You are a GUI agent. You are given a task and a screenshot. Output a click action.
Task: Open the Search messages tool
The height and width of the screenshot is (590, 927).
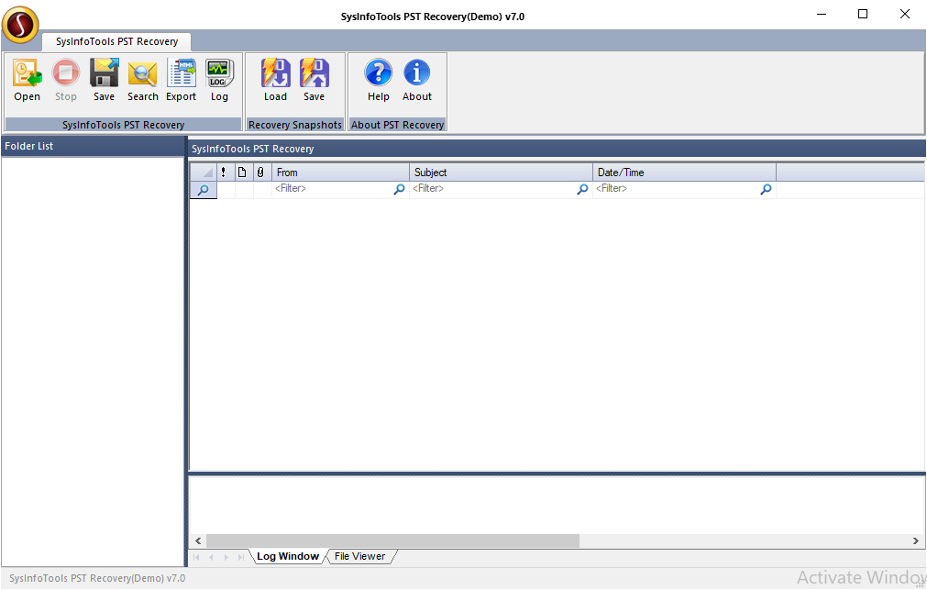click(x=142, y=80)
